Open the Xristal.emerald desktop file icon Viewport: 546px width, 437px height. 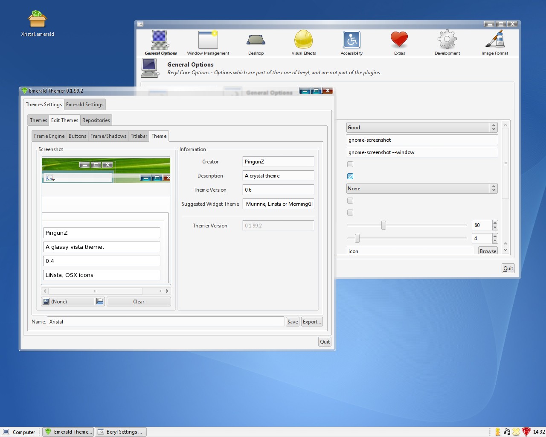(x=38, y=23)
